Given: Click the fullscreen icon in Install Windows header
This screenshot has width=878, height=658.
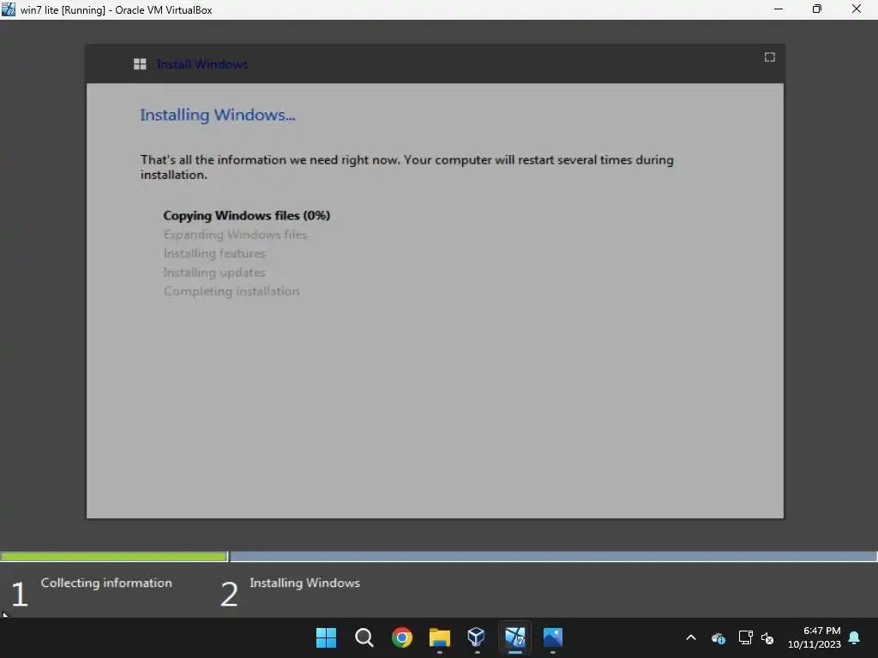Looking at the screenshot, I should 769,57.
